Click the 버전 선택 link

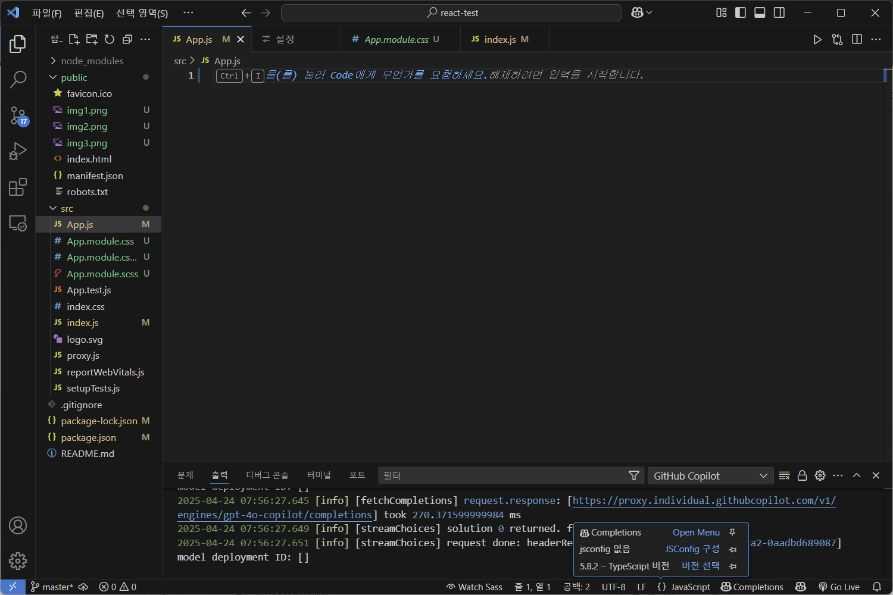coord(700,566)
